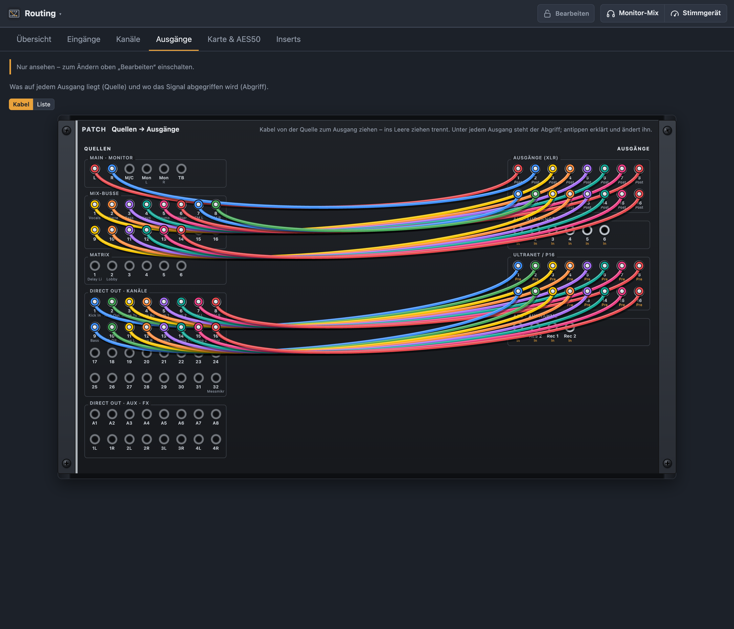The image size is (734, 629).
Task: Click the M/C source jack
Action: 129,169
